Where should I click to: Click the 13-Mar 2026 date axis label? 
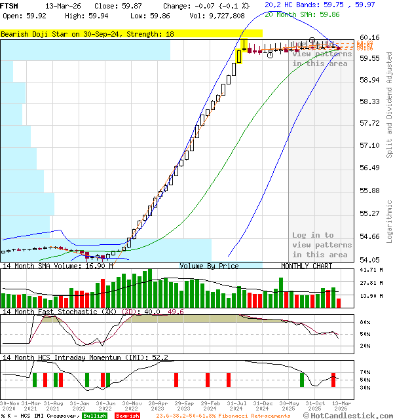coord(340,406)
